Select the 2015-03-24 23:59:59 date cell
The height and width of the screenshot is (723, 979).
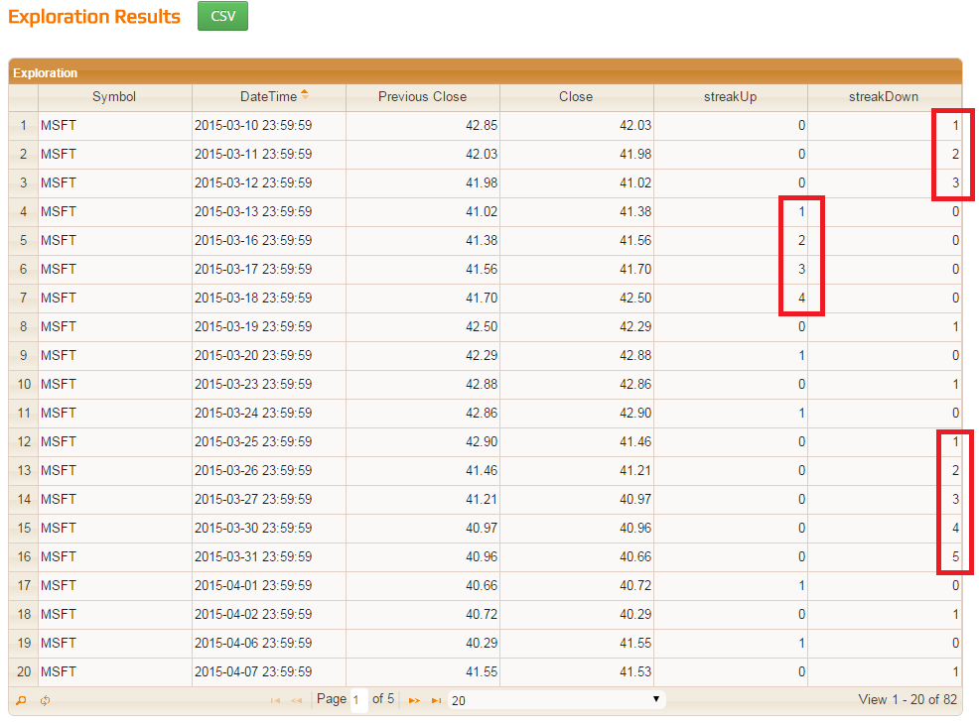click(x=268, y=413)
